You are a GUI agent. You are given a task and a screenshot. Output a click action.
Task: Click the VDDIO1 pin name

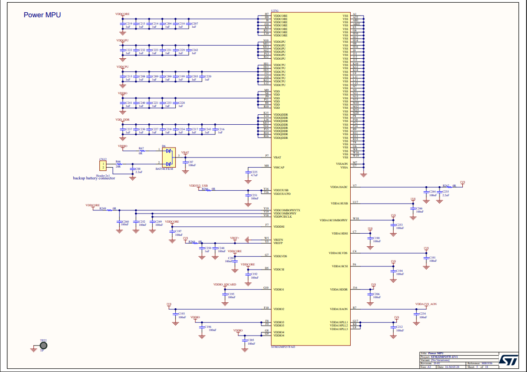pyautogui.click(x=279, y=289)
